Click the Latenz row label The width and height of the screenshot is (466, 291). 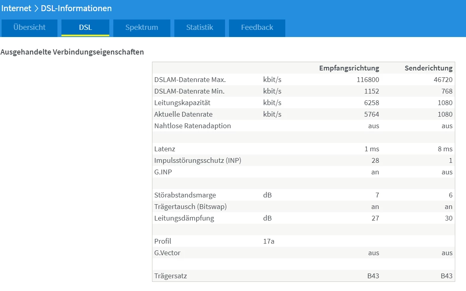164,149
